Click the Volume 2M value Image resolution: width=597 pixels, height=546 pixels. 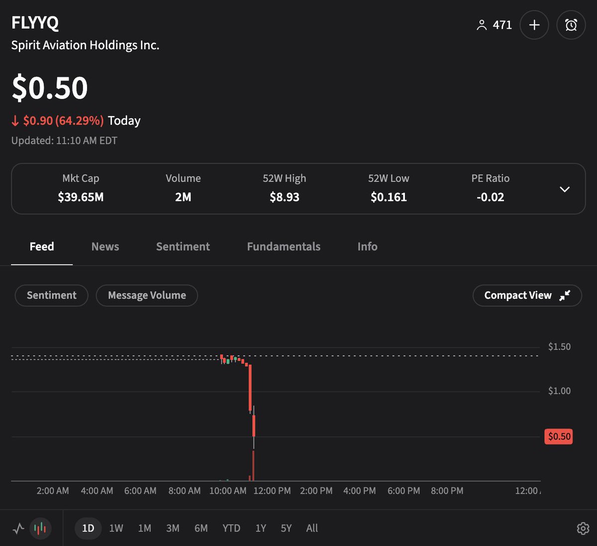click(183, 197)
